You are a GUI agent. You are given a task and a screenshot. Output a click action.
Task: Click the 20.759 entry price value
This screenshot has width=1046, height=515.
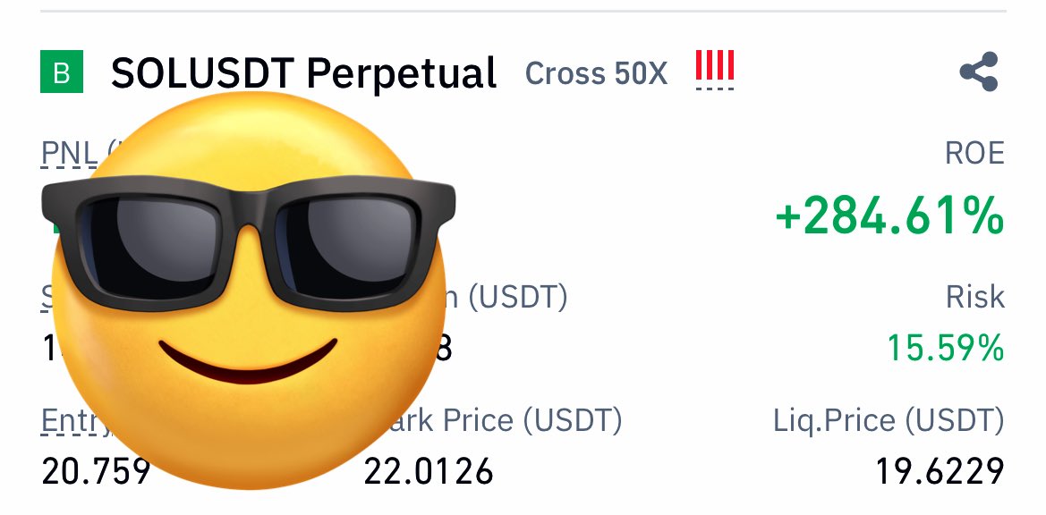[x=96, y=471]
